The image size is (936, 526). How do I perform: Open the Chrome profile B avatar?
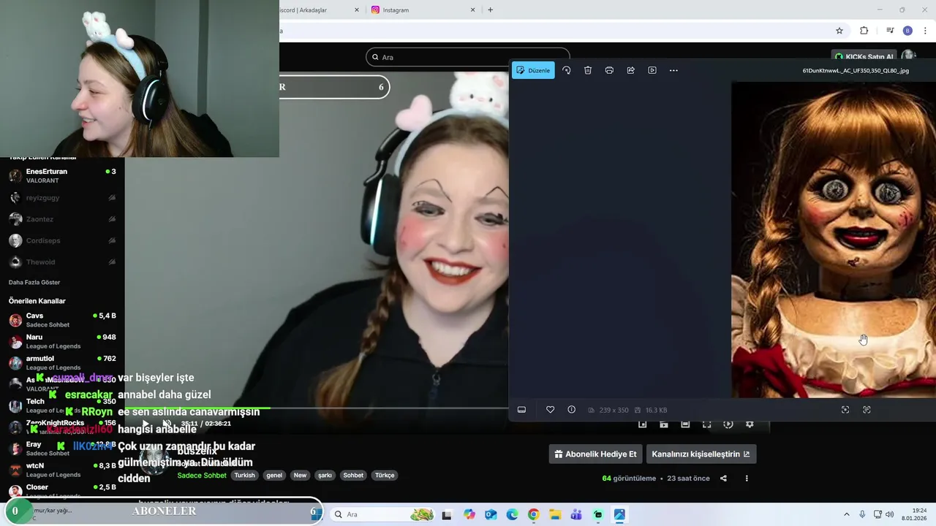point(907,31)
